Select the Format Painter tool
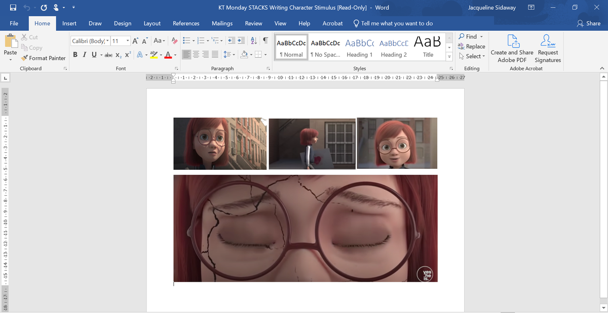Viewport: 608px width, 313px height. (x=43, y=58)
